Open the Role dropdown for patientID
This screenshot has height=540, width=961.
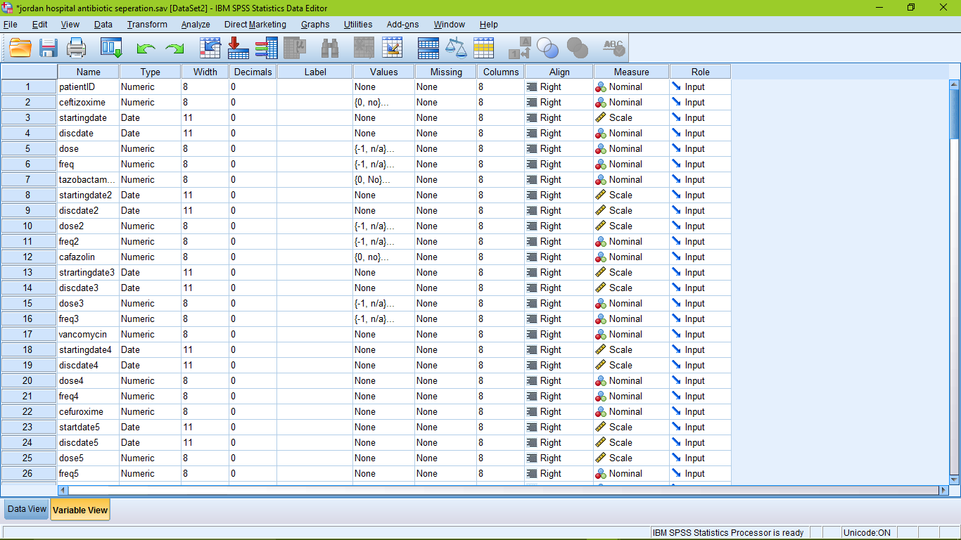(x=699, y=86)
